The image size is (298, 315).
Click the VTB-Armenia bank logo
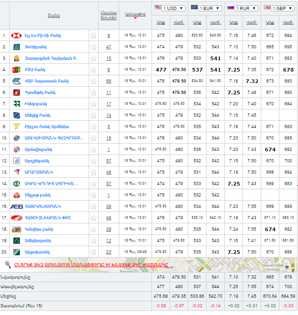point(16,81)
